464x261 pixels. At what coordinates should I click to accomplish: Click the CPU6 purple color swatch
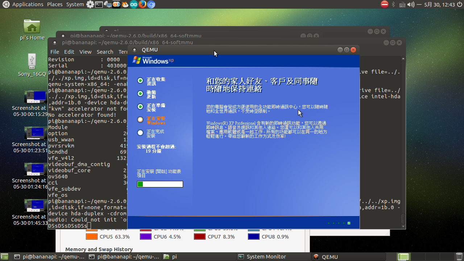(x=145, y=237)
